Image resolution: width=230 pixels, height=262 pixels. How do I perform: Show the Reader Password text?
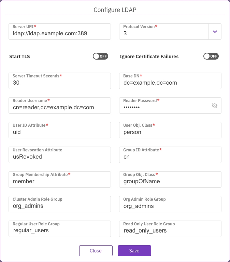[x=215, y=105]
